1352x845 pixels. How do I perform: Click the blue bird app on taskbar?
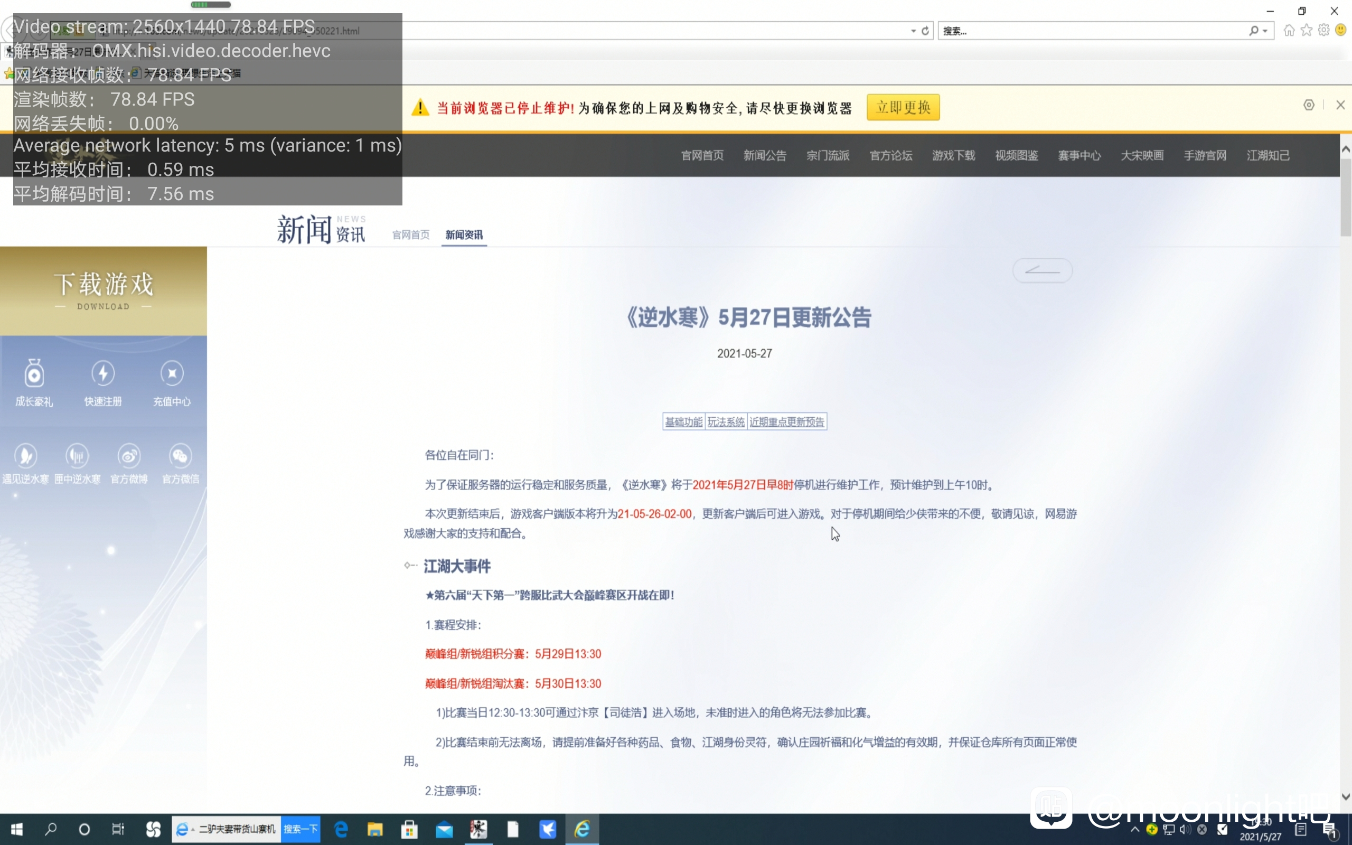coord(548,829)
